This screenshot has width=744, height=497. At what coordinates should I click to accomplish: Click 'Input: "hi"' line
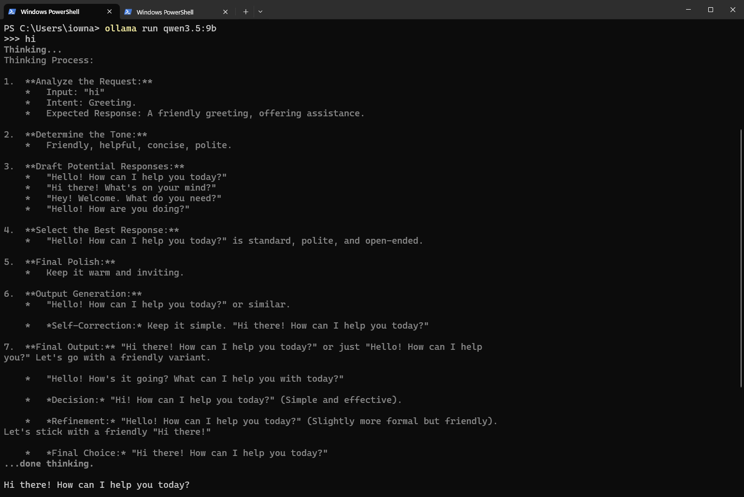tap(75, 92)
